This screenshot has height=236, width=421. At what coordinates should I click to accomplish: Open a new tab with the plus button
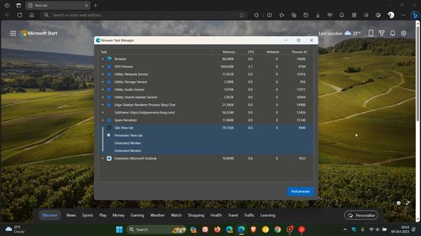tap(95, 5)
